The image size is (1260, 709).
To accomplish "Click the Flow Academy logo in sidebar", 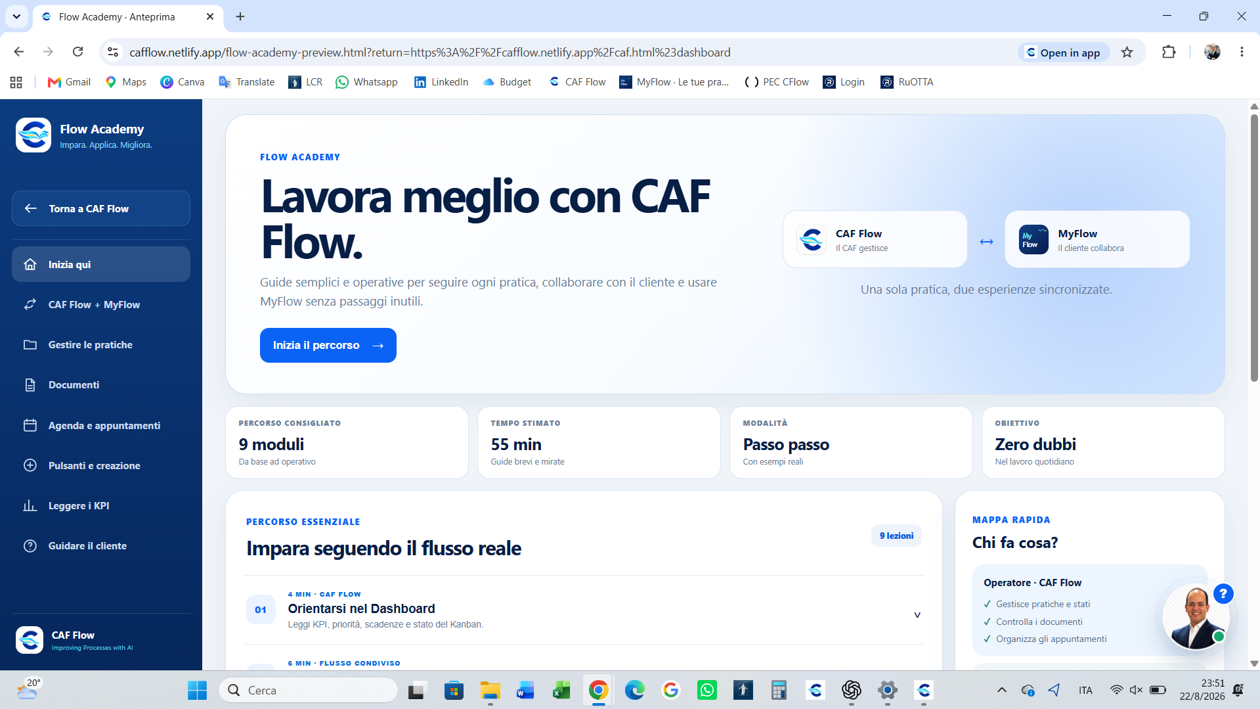I will pos(33,135).
